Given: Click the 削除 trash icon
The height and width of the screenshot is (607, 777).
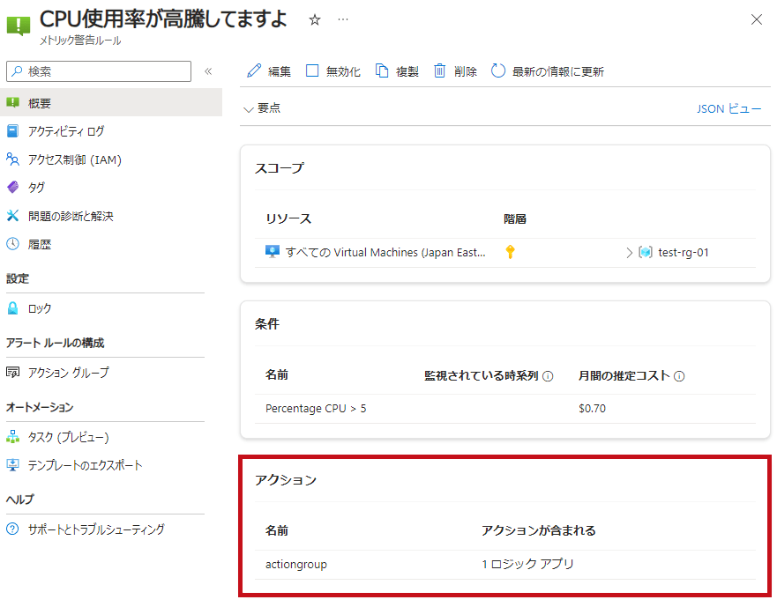Looking at the screenshot, I should (x=439, y=70).
